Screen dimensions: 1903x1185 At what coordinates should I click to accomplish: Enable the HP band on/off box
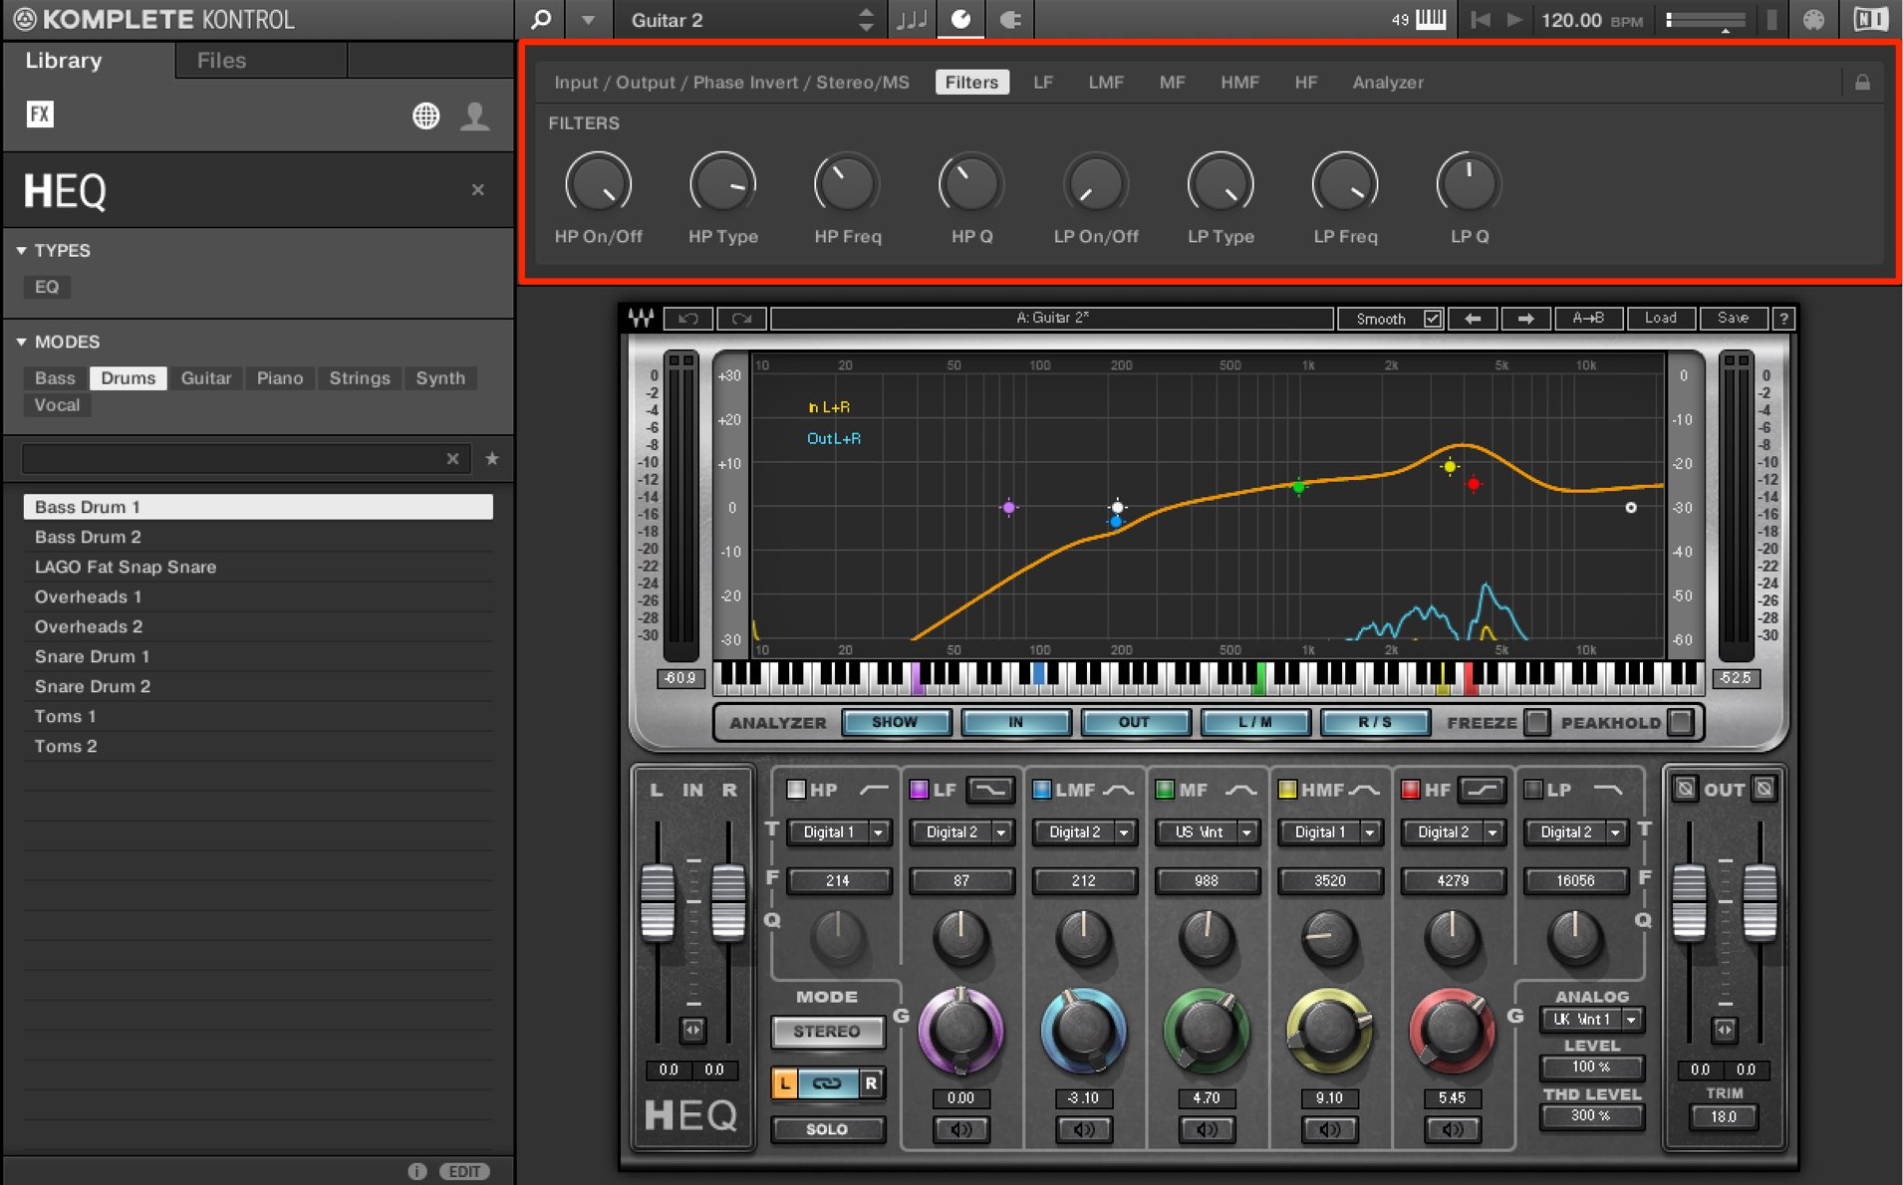coord(795,790)
